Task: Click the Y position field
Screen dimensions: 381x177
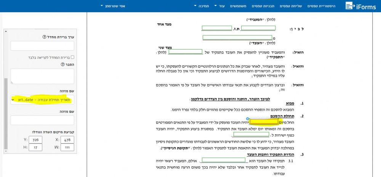Action: coord(35,140)
